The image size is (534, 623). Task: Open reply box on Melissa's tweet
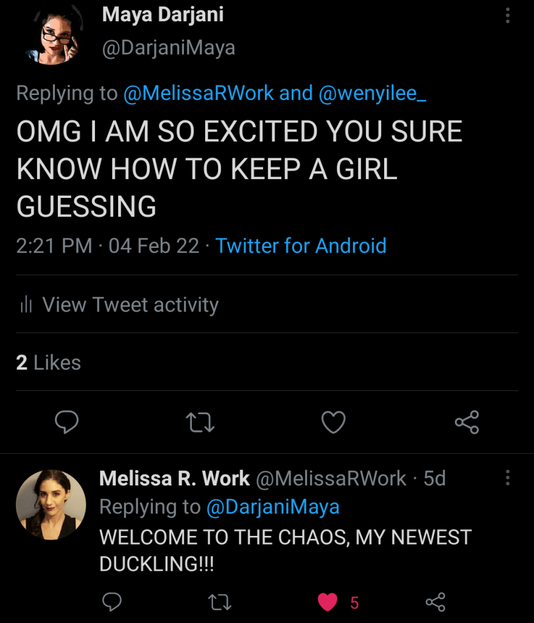click(111, 602)
